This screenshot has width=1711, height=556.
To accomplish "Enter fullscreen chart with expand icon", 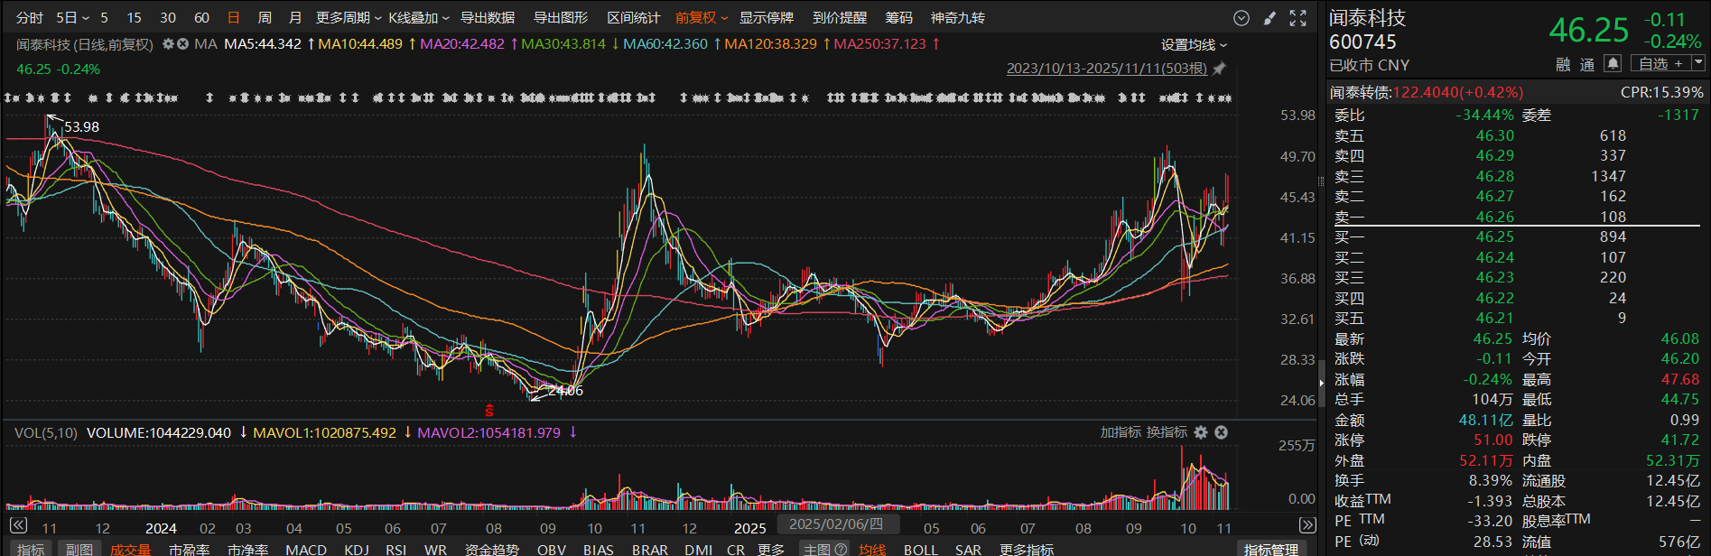I will pyautogui.click(x=1297, y=18).
